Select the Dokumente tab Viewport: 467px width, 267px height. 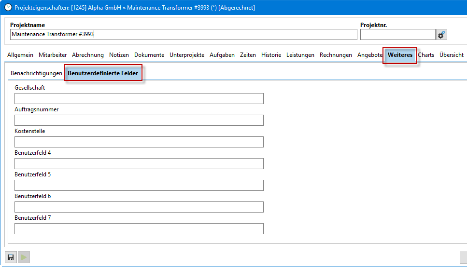pyautogui.click(x=149, y=55)
